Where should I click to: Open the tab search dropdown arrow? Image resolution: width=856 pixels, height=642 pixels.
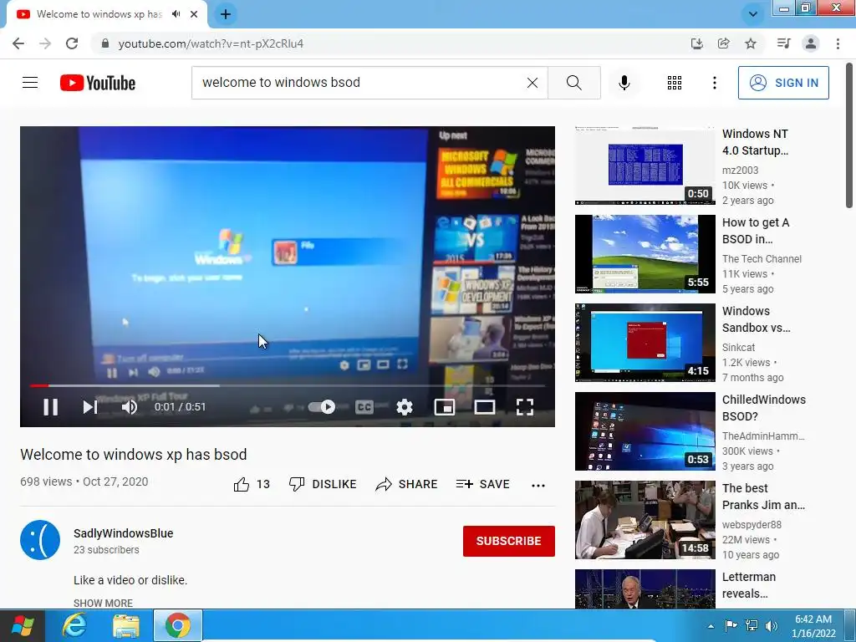tap(753, 14)
